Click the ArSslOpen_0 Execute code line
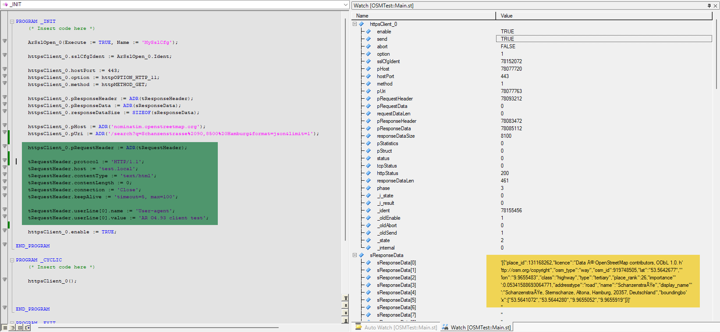720x332 pixels. 103,43
